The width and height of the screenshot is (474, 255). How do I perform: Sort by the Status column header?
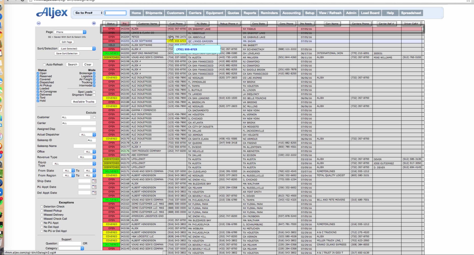tap(111, 24)
